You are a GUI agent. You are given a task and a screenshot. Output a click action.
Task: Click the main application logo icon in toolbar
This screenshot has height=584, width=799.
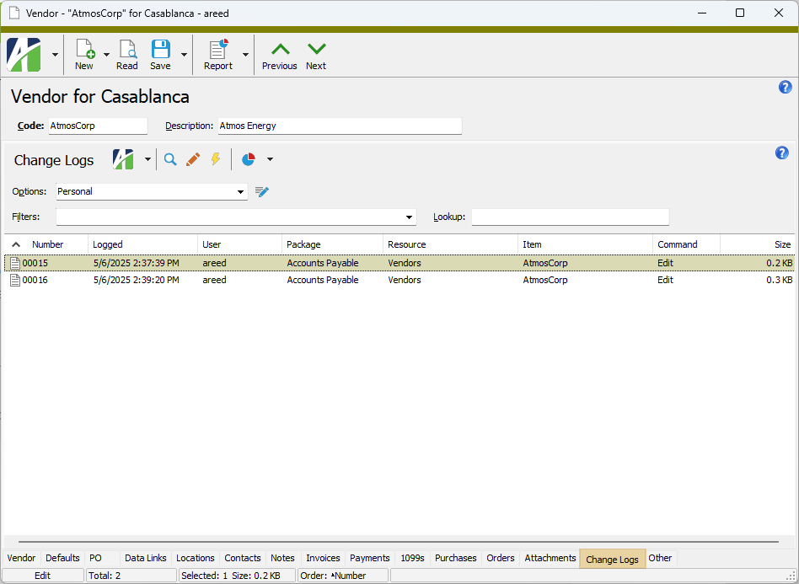click(24, 54)
